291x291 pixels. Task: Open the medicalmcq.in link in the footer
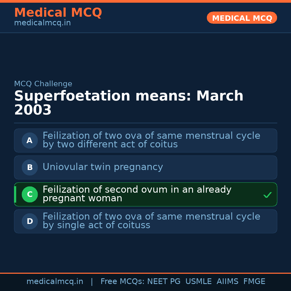click(55, 282)
